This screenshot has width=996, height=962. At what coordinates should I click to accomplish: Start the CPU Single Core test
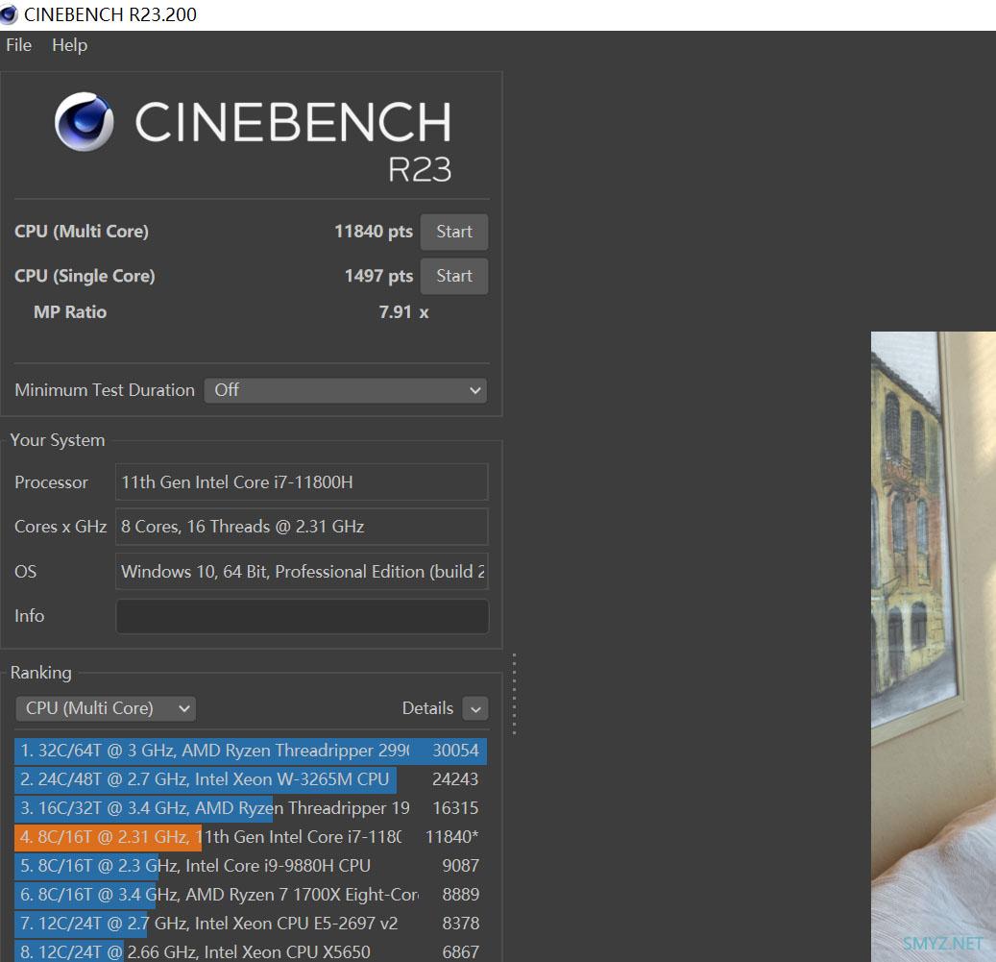click(454, 276)
